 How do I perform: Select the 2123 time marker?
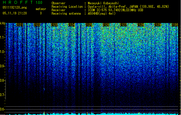[54, 25]
